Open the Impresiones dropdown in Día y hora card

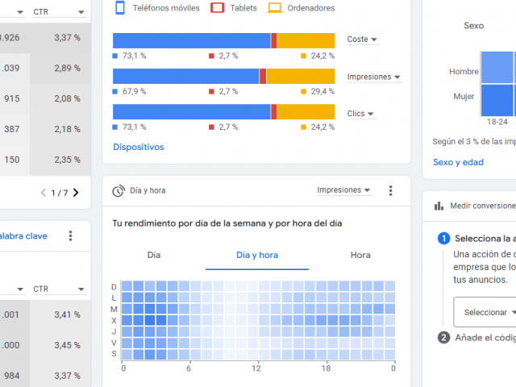344,191
